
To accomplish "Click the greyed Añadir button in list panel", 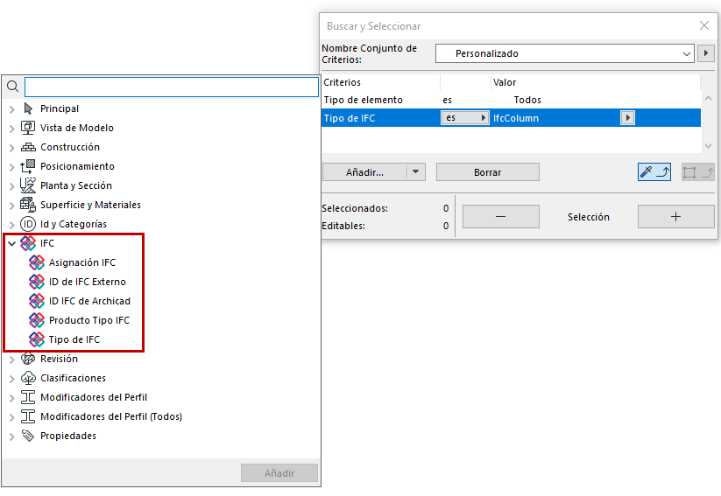I will pyautogui.click(x=279, y=473).
